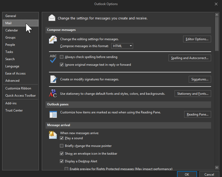This screenshot has height=177, width=222.
Task: Click the stationery and fonts ABC icon
Action: point(53,93)
